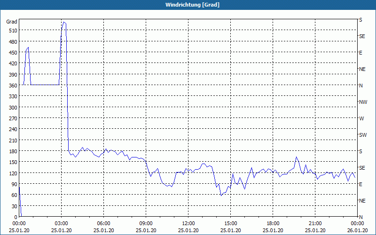Select the 330 degree axis label
Image resolution: width=376 pixels, height=235 pixels.
click(13, 96)
